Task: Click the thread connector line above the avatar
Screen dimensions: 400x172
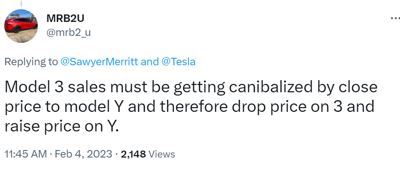Action: coord(21,3)
